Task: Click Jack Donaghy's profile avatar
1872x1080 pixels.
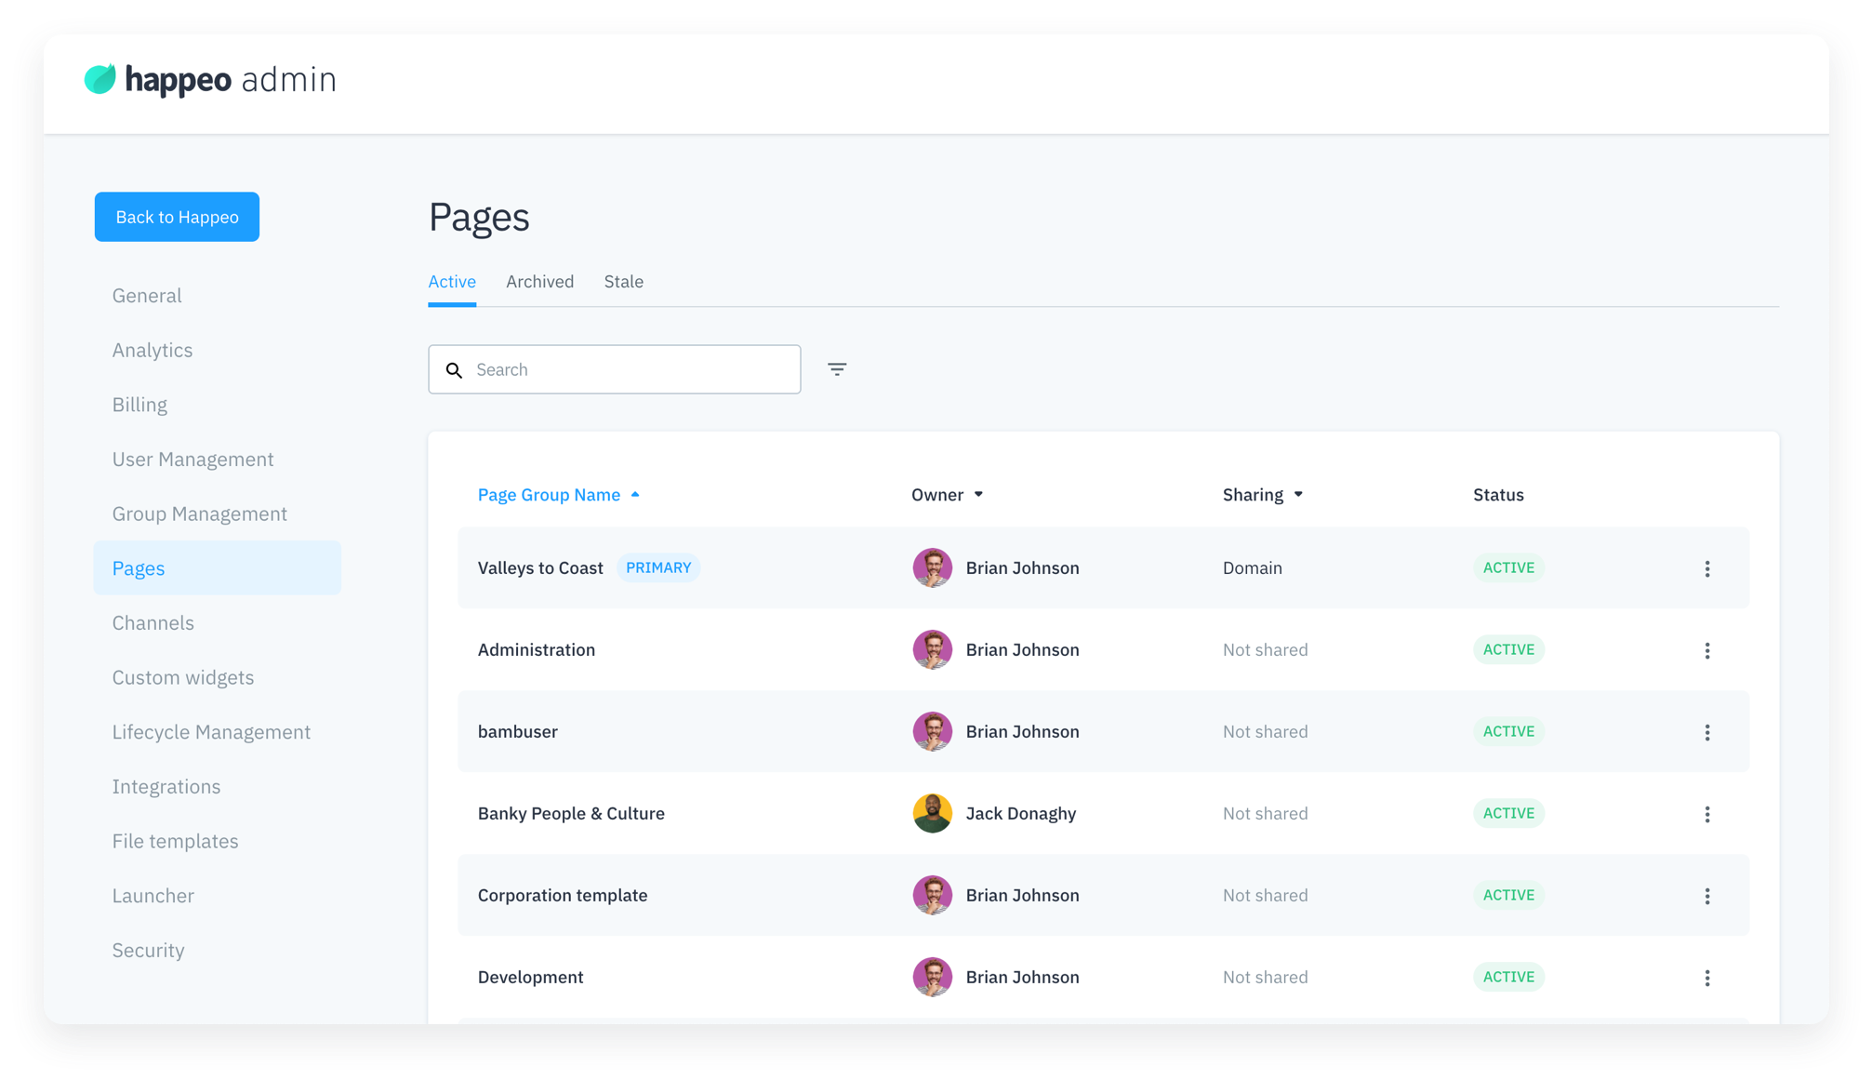Action: (932, 813)
